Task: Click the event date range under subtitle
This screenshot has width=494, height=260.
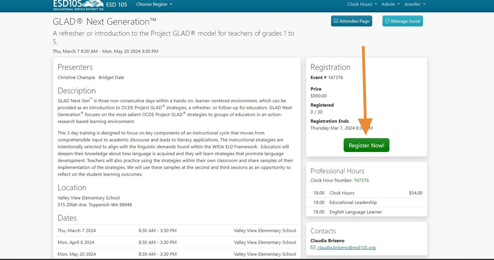Action: (x=105, y=51)
